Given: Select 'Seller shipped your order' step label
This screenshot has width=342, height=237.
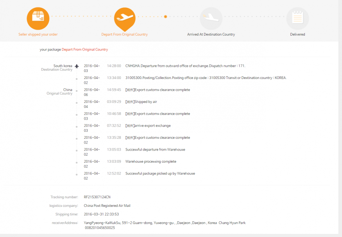Looking at the screenshot, I should pyautogui.click(x=38, y=34).
